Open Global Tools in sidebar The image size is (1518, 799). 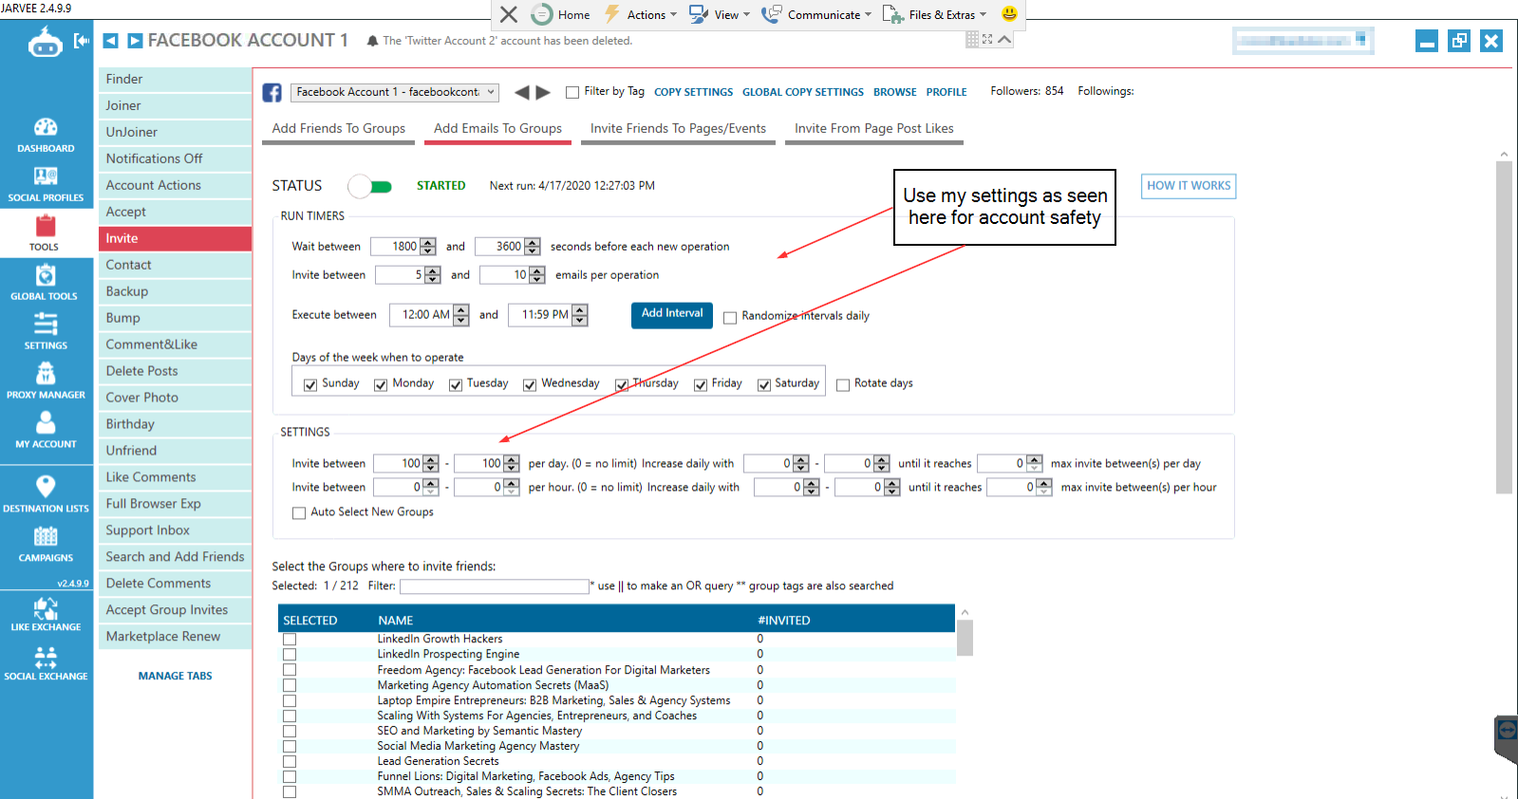click(x=46, y=283)
